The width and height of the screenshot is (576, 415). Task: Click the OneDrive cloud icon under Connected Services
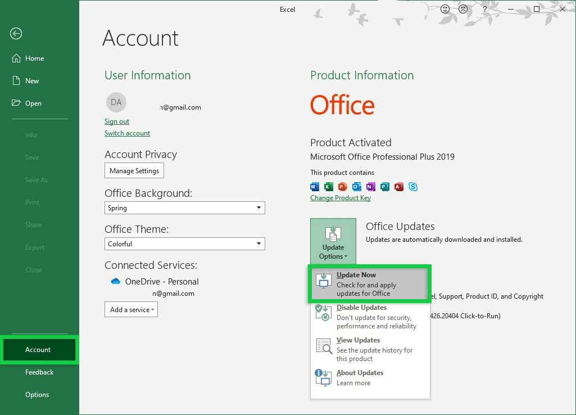click(115, 281)
